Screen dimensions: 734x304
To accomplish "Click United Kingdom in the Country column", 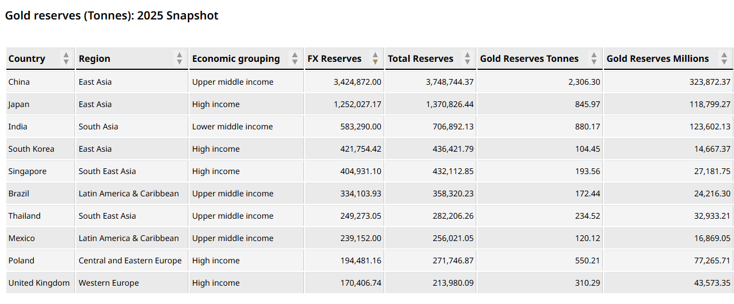I will [39, 283].
